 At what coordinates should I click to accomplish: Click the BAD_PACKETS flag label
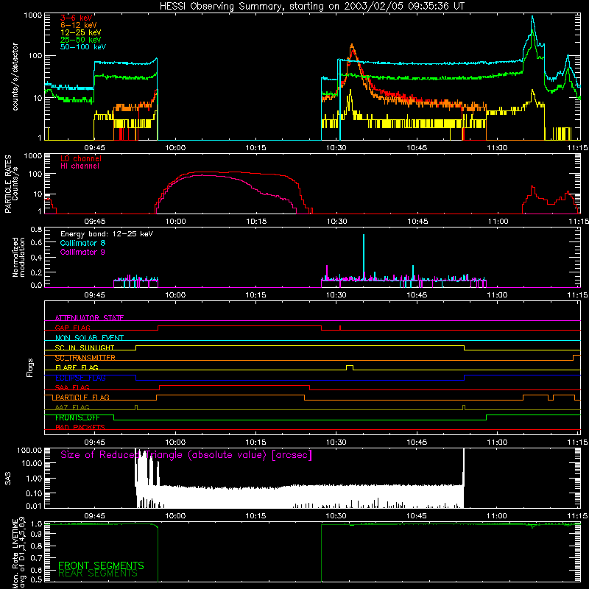pyautogui.click(x=80, y=427)
